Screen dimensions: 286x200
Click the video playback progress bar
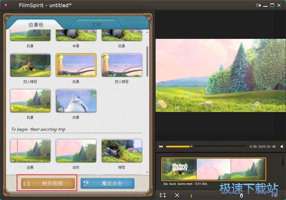click(206, 146)
